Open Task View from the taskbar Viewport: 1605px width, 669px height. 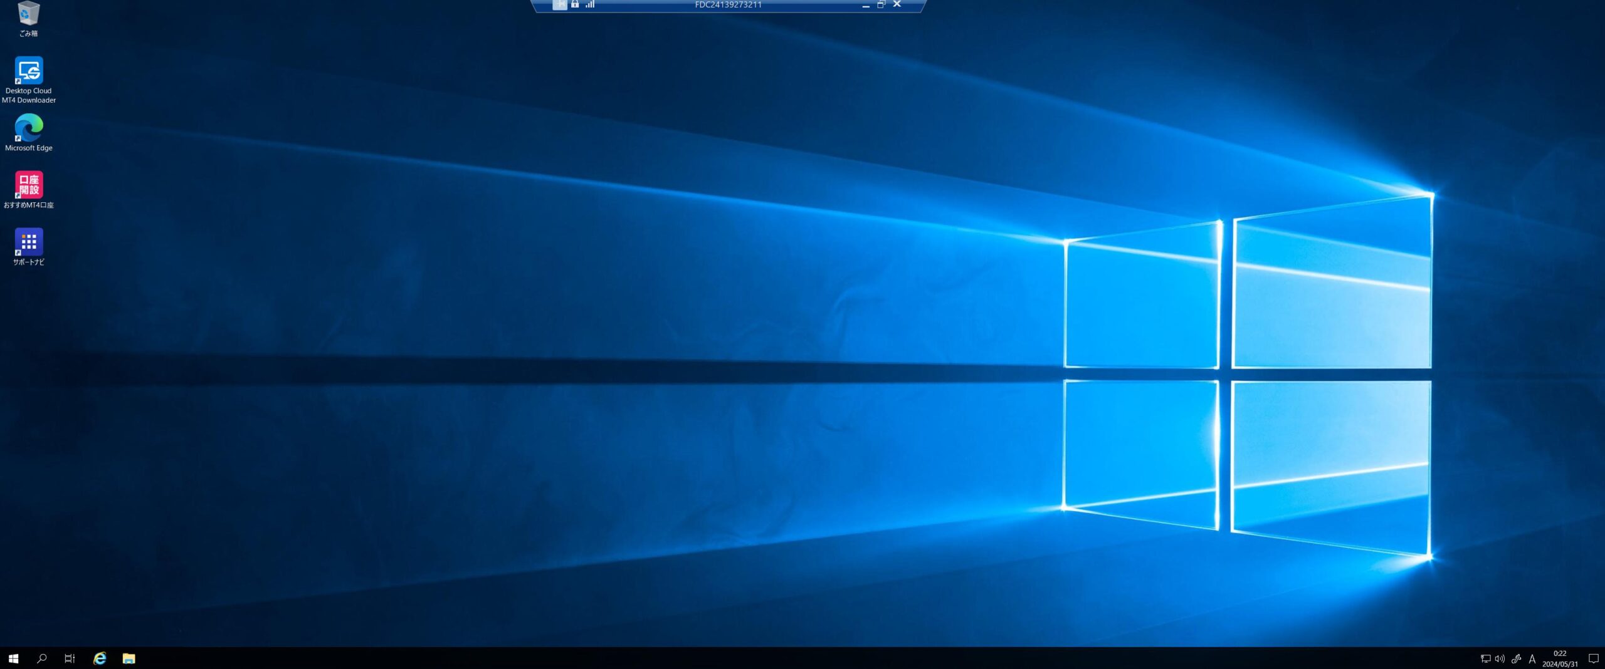[70, 658]
